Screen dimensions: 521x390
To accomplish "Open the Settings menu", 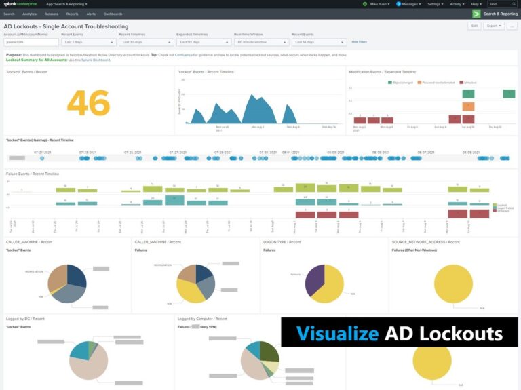I will coord(436,4).
